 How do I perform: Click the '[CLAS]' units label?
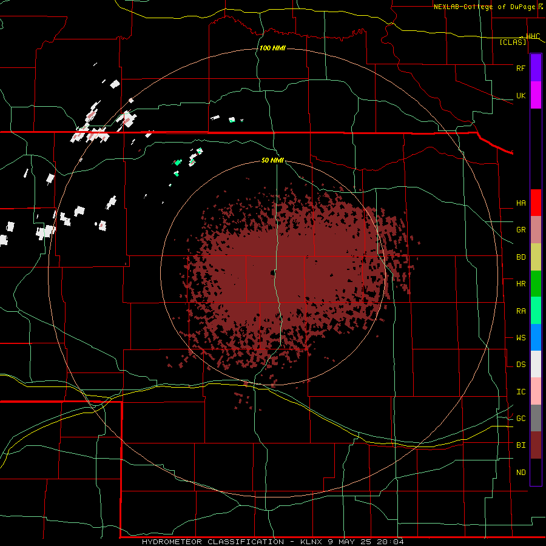click(x=513, y=42)
